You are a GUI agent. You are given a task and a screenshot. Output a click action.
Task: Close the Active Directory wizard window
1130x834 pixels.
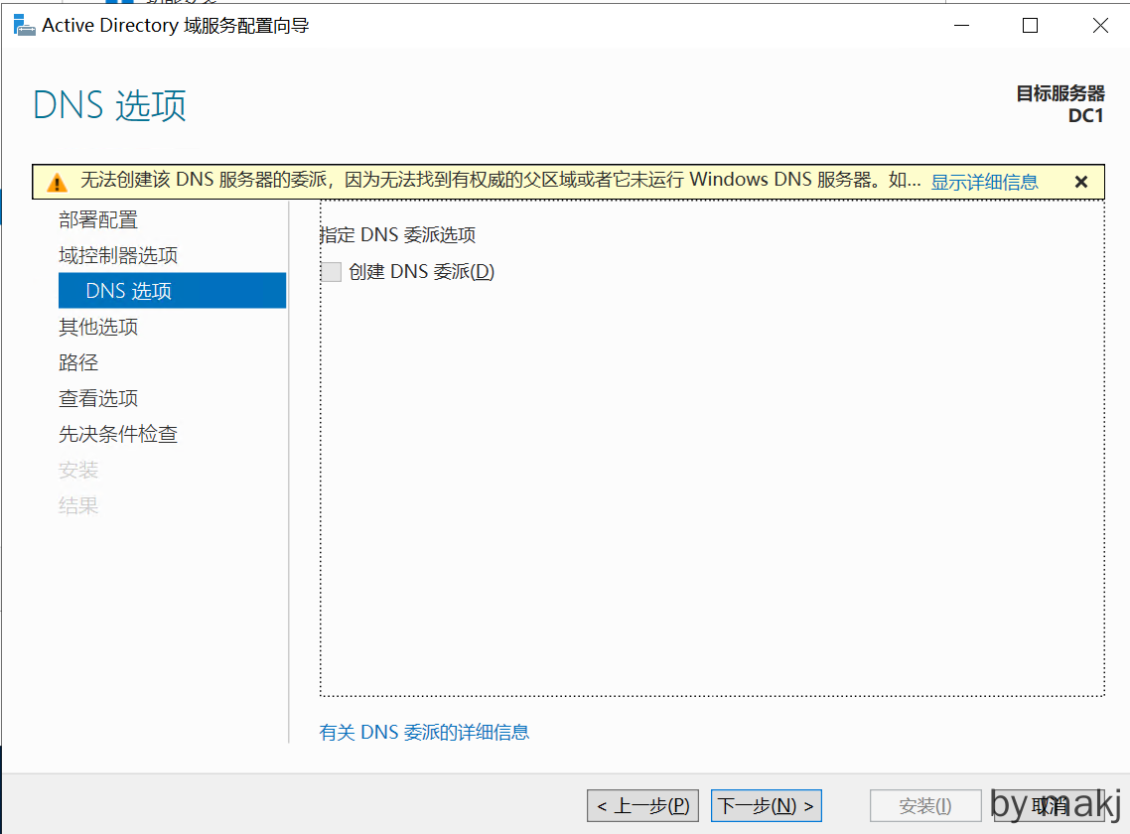(1100, 26)
